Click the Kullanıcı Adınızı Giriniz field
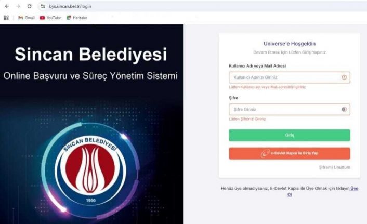Image resolution: width=367 pixels, height=224 pixels. [290, 77]
